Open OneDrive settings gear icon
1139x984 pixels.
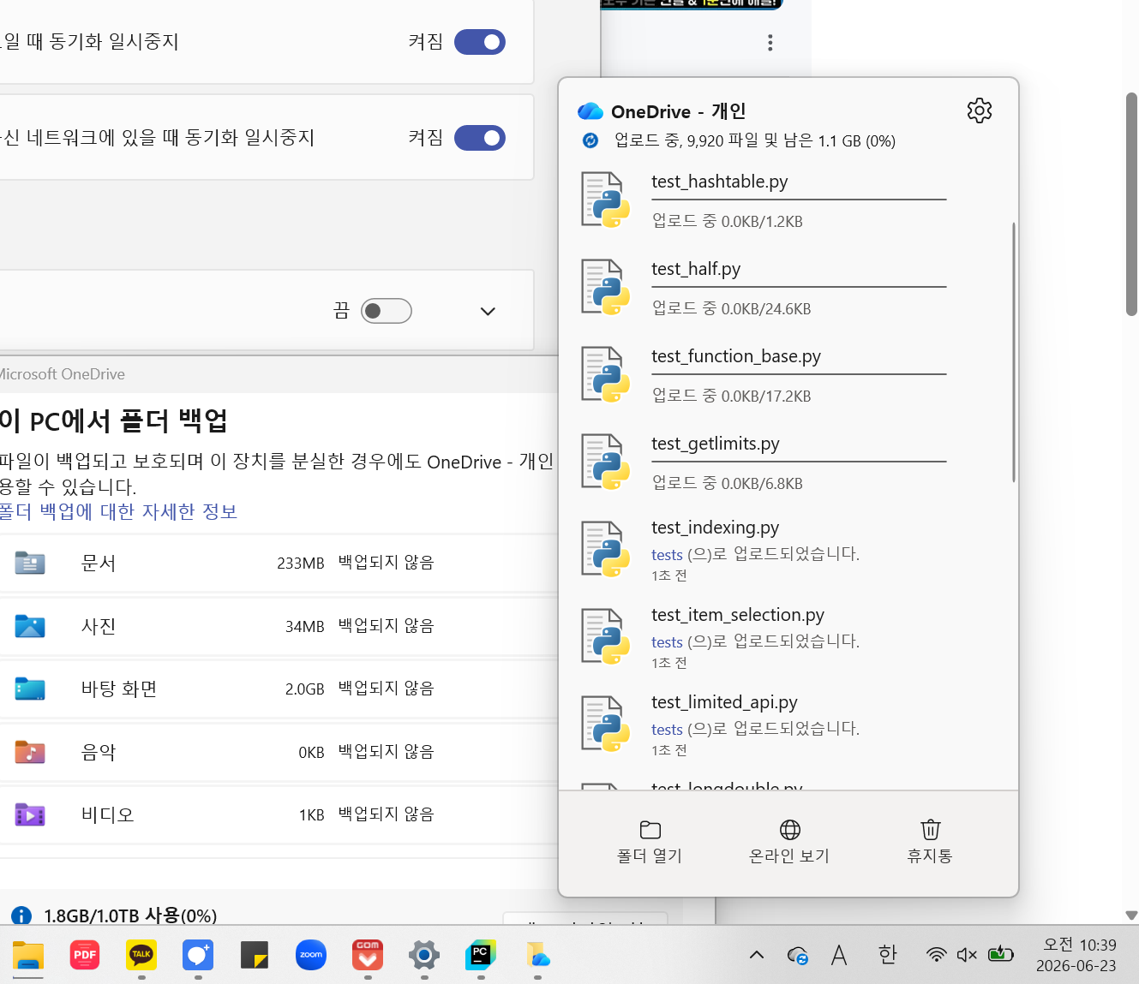pos(980,110)
